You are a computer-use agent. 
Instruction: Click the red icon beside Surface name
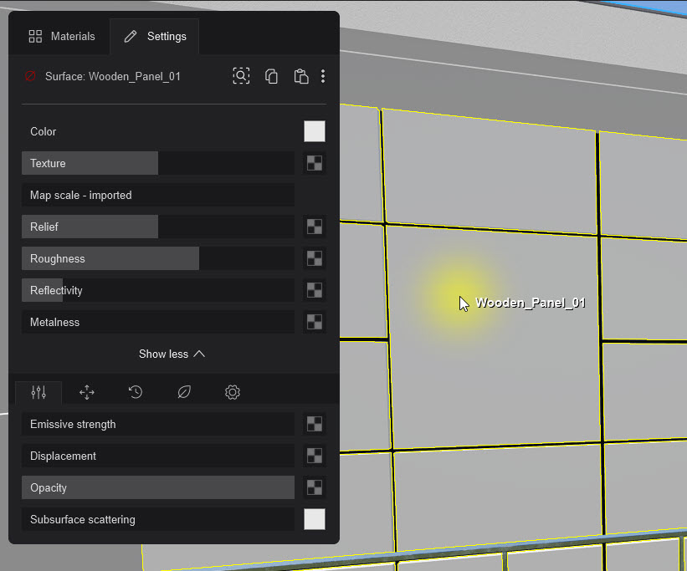pyautogui.click(x=30, y=76)
